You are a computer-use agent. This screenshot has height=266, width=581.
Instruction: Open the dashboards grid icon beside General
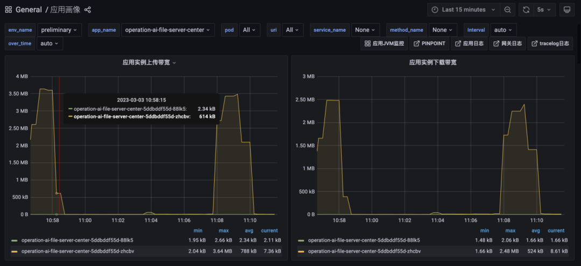coord(8,10)
